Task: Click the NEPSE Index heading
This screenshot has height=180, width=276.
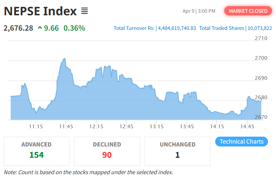Action: 40,11
